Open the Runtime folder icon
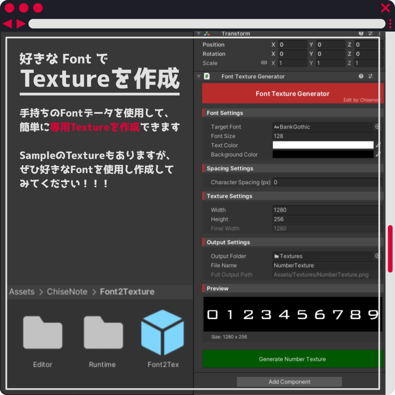Screen dimensions: 395x395 103,332
